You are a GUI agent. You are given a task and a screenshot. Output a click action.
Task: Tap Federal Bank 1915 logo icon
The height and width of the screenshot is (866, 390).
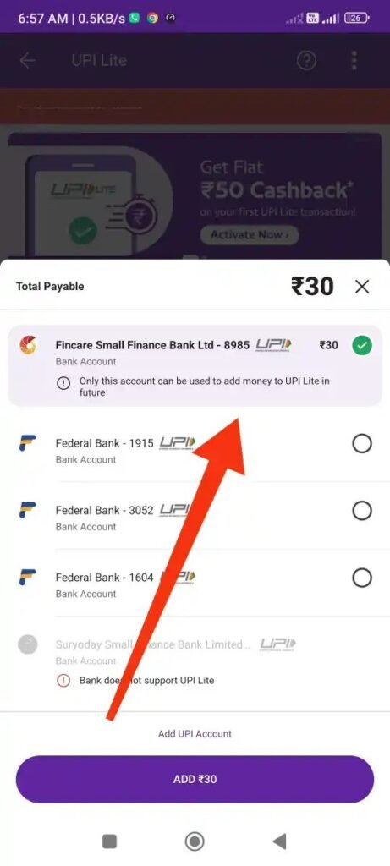coord(28,443)
